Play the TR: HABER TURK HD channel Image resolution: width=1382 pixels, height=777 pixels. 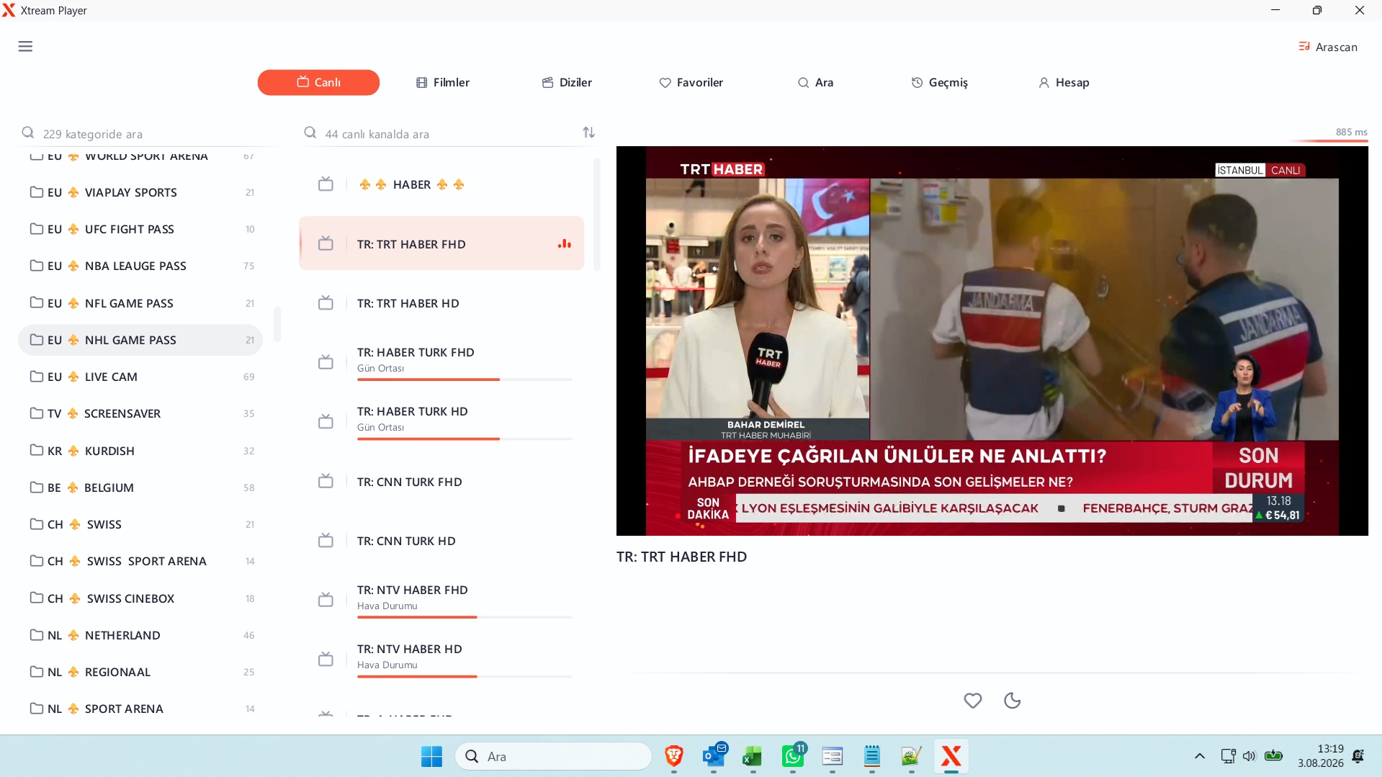pyautogui.click(x=441, y=421)
